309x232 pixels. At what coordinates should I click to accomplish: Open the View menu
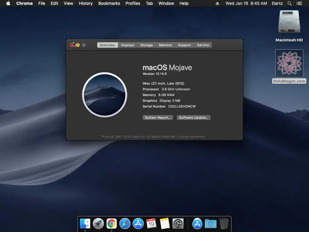pyautogui.click(x=68, y=3)
